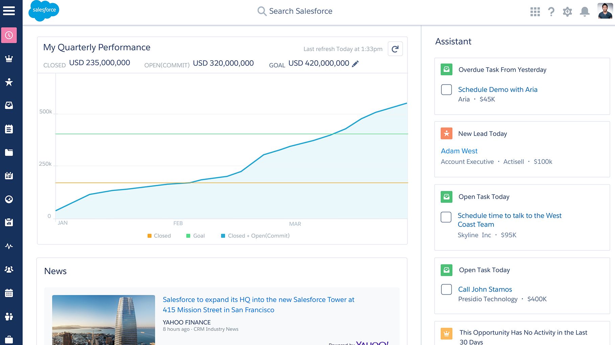Screen dimensions: 615x345
Task: Open the Setup gear icon
Action: point(568,12)
